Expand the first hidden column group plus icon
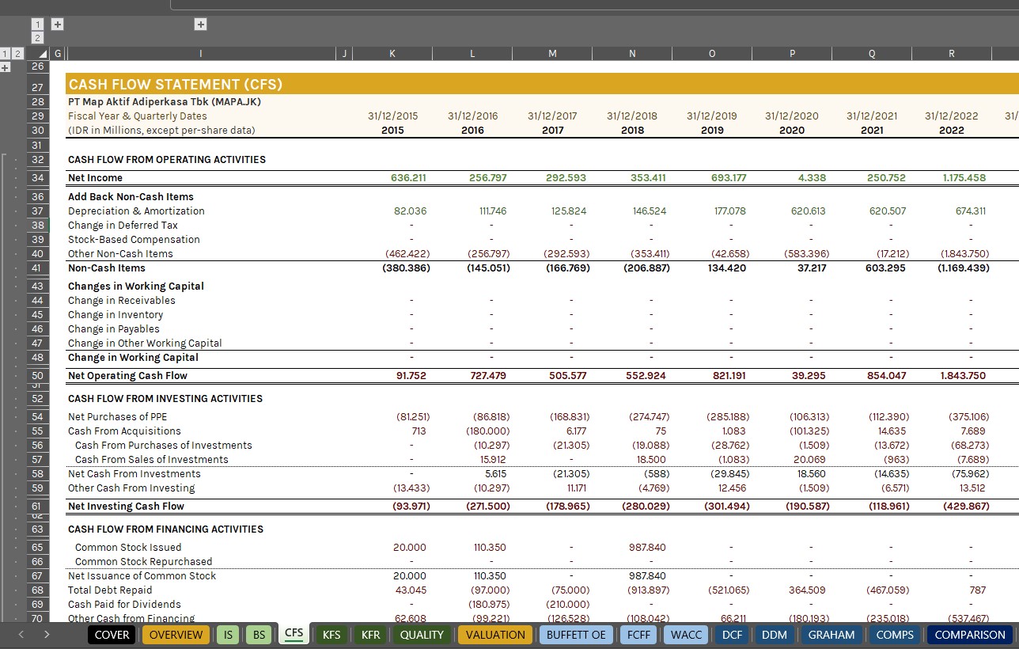Image resolution: width=1019 pixels, height=649 pixels. click(57, 25)
